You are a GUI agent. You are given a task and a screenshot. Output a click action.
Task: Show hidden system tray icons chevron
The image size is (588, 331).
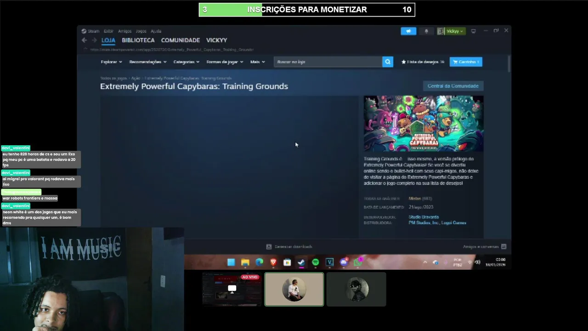425,263
